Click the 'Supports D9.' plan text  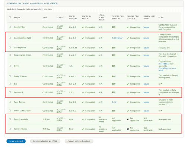click(164, 48)
